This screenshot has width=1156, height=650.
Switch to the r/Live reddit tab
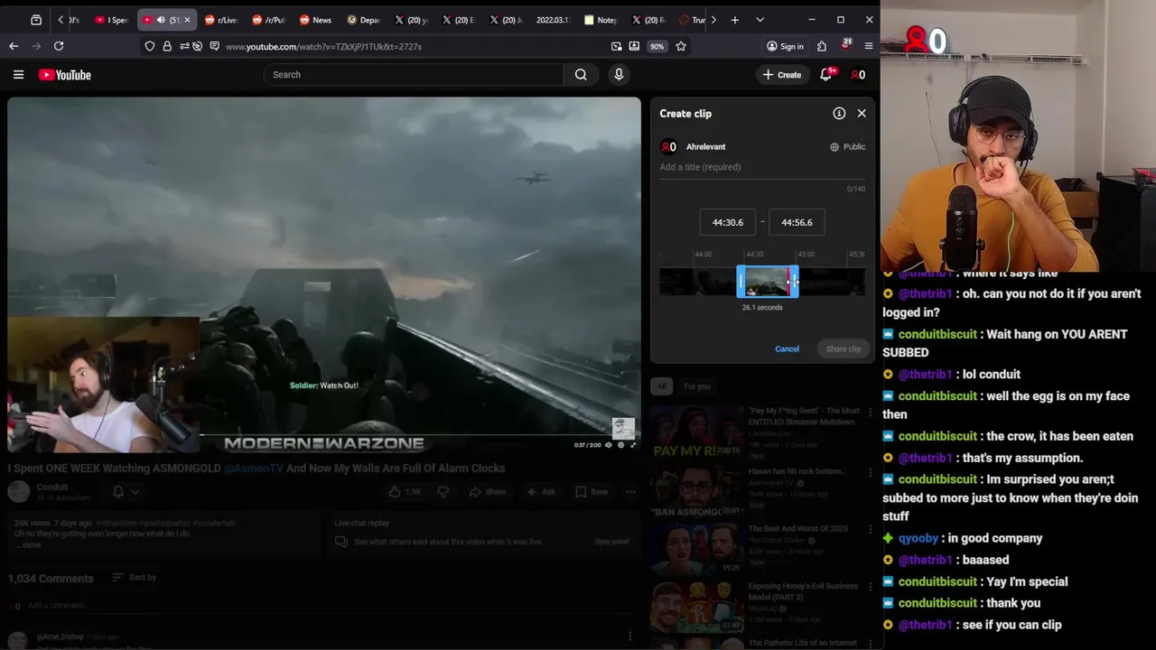[x=220, y=20]
